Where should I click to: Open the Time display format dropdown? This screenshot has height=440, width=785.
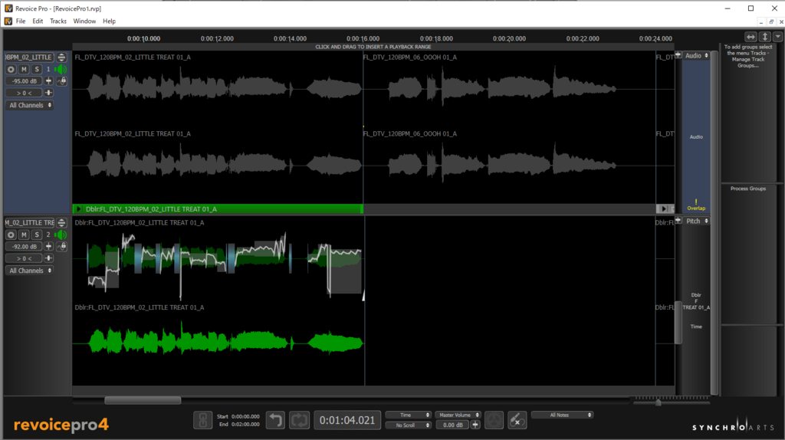[x=408, y=415]
